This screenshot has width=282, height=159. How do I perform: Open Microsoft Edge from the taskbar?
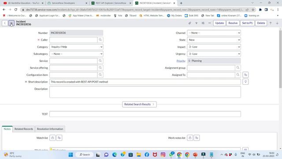(115, 155)
